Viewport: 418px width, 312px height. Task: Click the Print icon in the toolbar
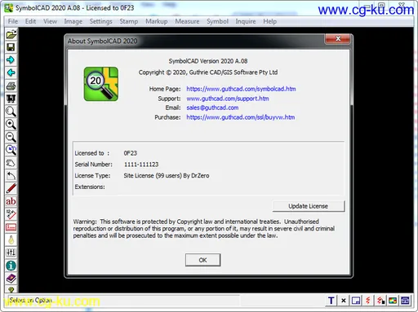click(11, 86)
